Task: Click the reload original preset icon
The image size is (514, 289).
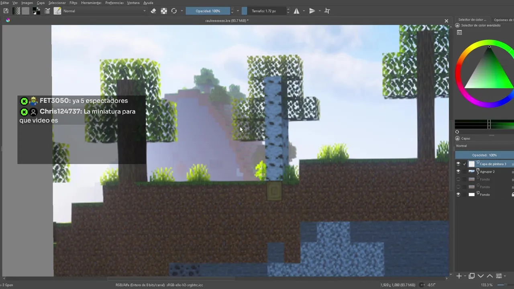Action: point(174,11)
